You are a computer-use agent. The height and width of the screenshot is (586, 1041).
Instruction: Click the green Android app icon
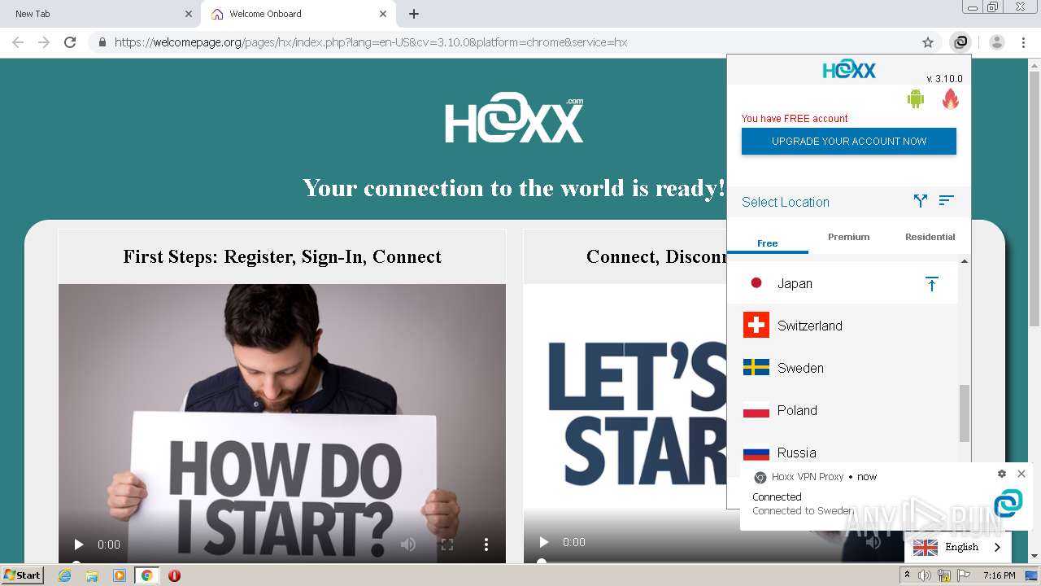click(x=916, y=99)
